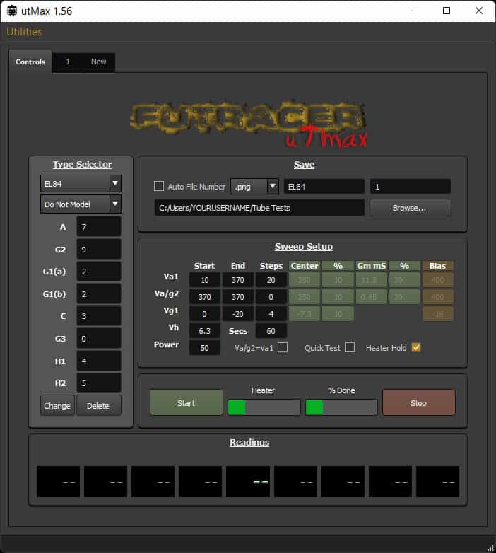This screenshot has width=496, height=553.
Task: Click the Vg1 Bias field
Action: [437, 314]
